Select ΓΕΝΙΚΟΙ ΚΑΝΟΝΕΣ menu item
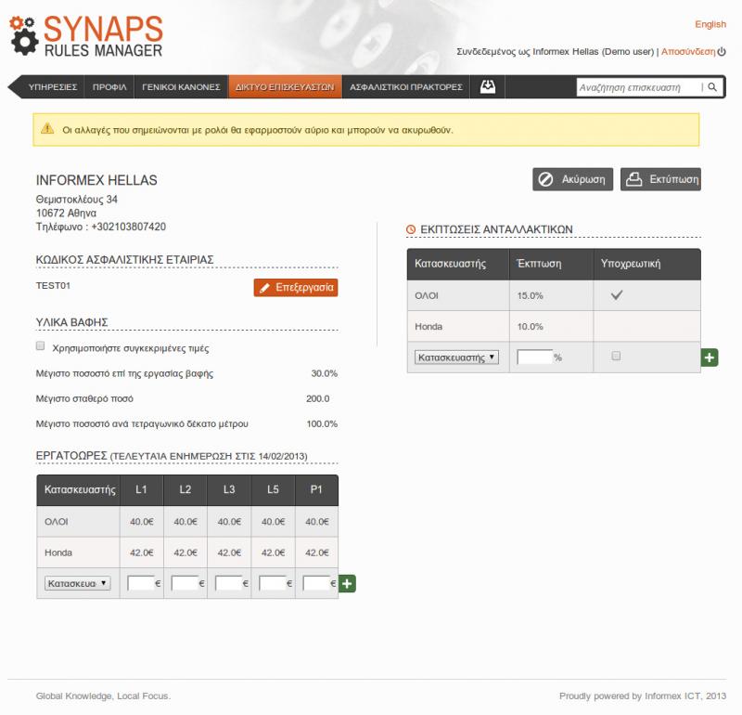Image resolution: width=742 pixels, height=715 pixels. tap(181, 87)
